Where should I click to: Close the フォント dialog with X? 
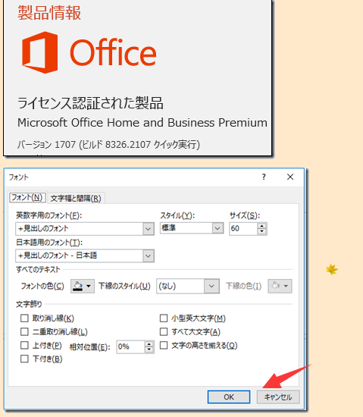(x=290, y=177)
